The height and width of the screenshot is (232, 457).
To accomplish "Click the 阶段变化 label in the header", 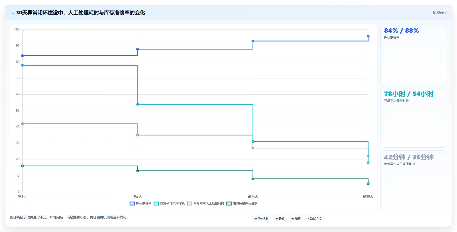I will [x=440, y=12].
